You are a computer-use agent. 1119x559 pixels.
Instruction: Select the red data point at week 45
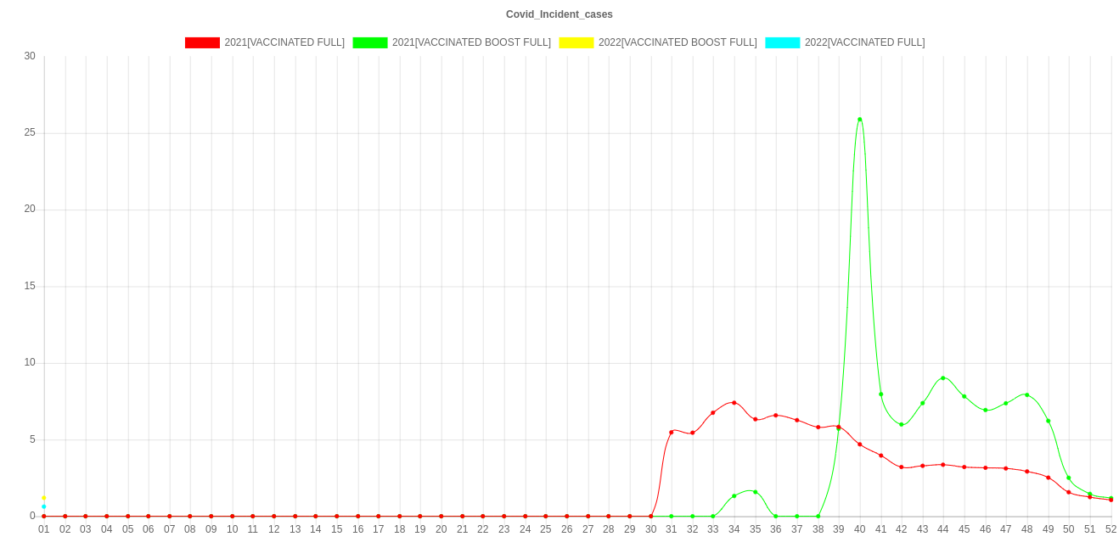point(964,467)
